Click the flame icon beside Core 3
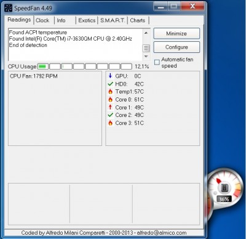This screenshot has width=246, height=239. point(110,123)
